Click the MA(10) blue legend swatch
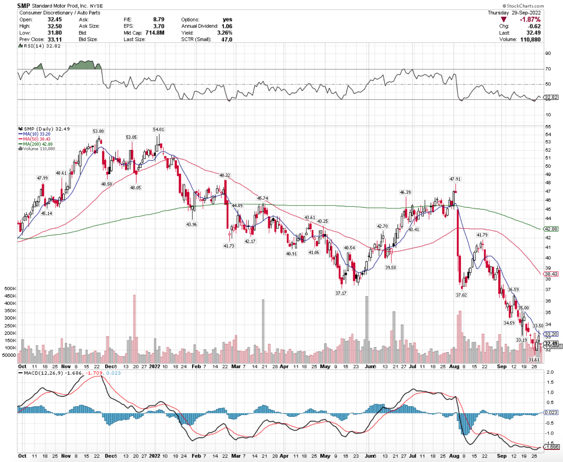The width and height of the screenshot is (563, 462). click(20, 134)
